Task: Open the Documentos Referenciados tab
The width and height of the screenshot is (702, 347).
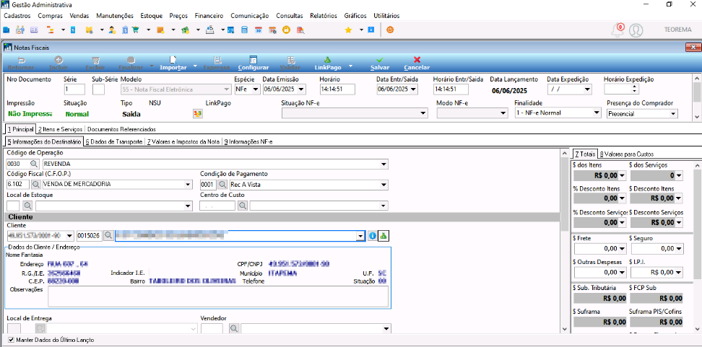Action: point(121,129)
